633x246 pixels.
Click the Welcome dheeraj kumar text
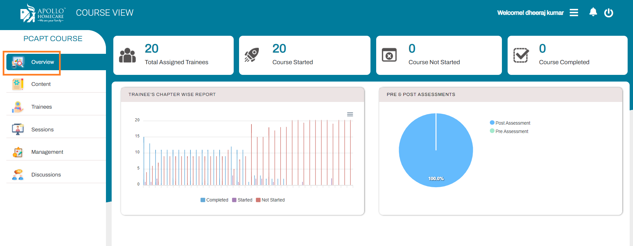pos(530,13)
